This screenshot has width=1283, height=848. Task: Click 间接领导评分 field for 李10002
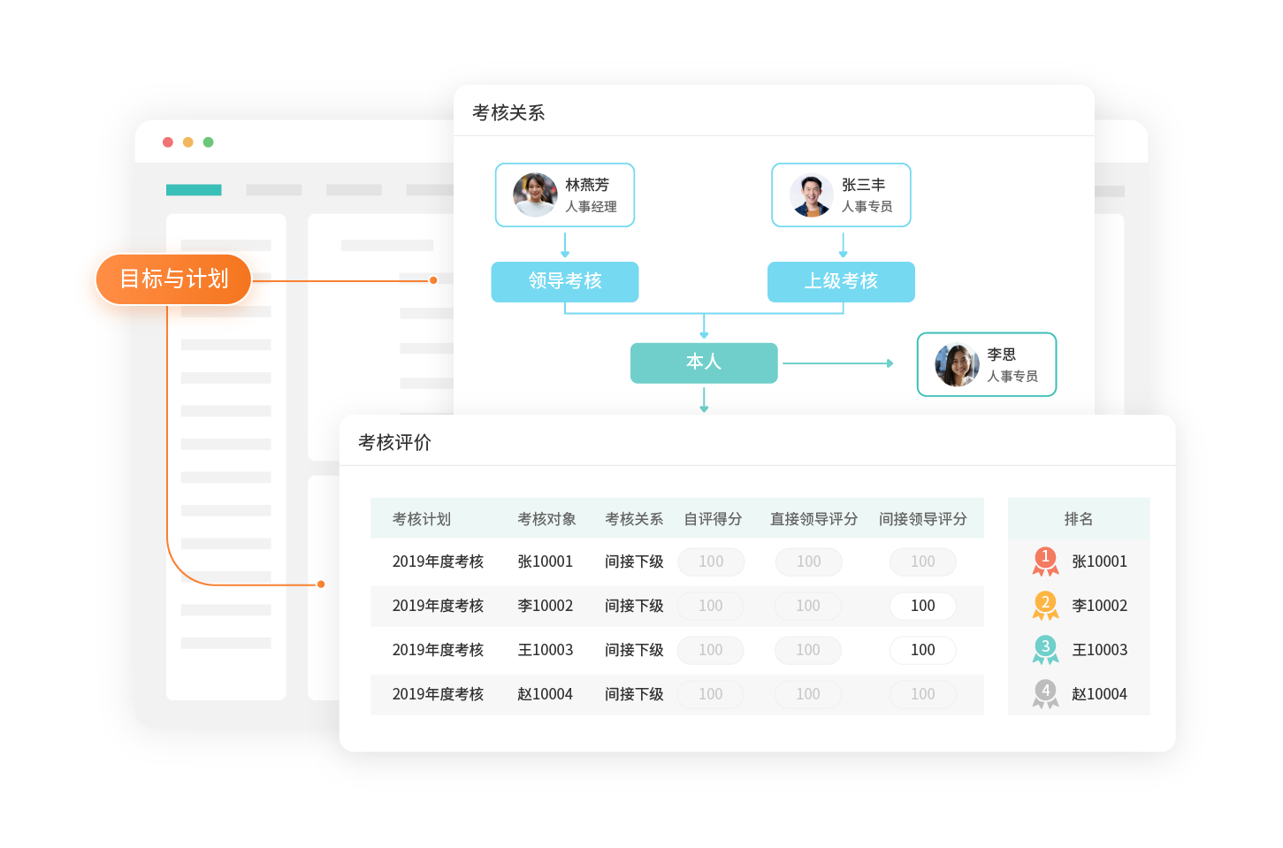click(922, 606)
